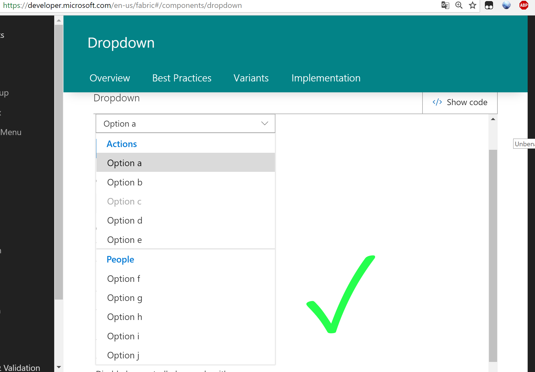Click the Show code button

pos(467,102)
